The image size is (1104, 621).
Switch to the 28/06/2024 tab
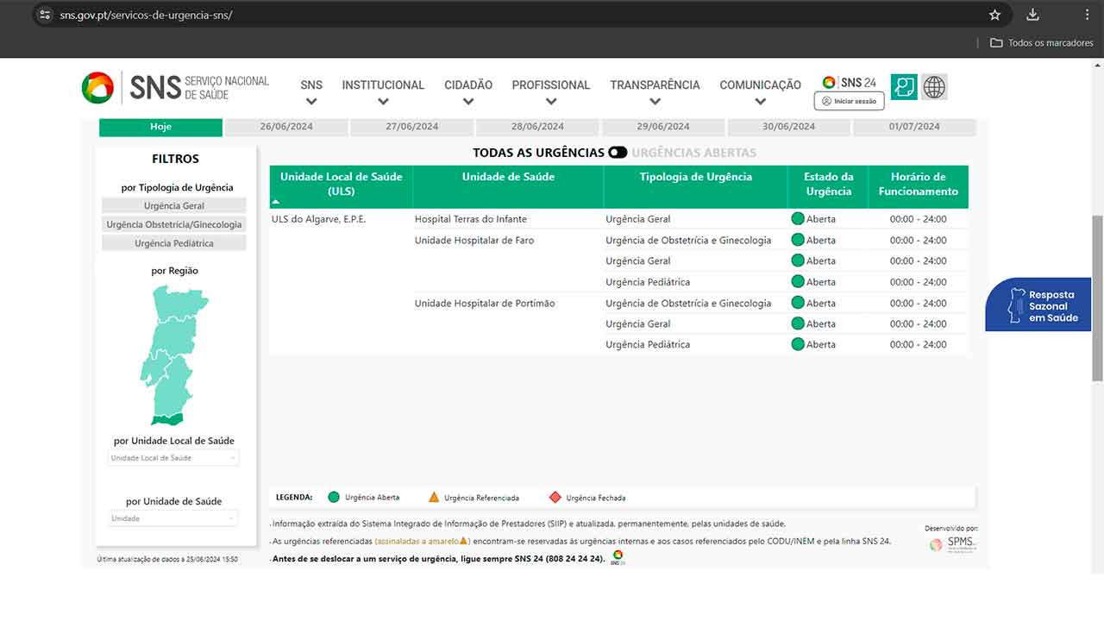pos(537,127)
